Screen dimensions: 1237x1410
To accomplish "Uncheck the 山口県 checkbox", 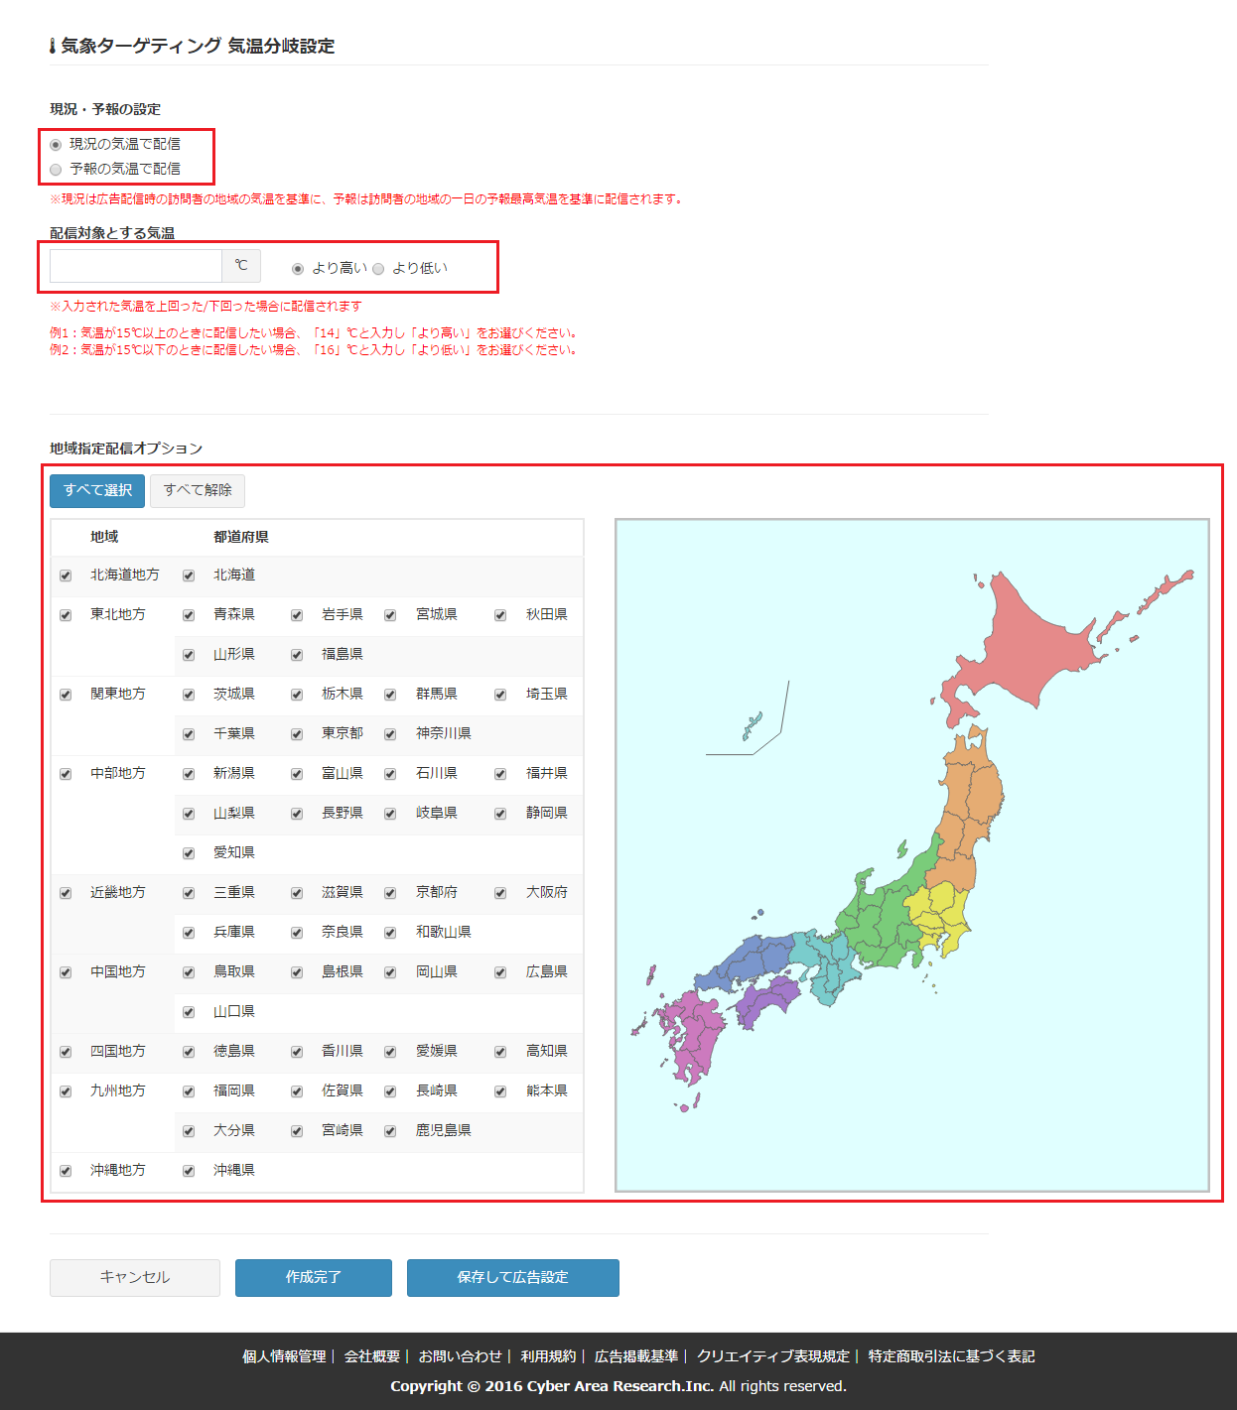I will click(x=189, y=1012).
